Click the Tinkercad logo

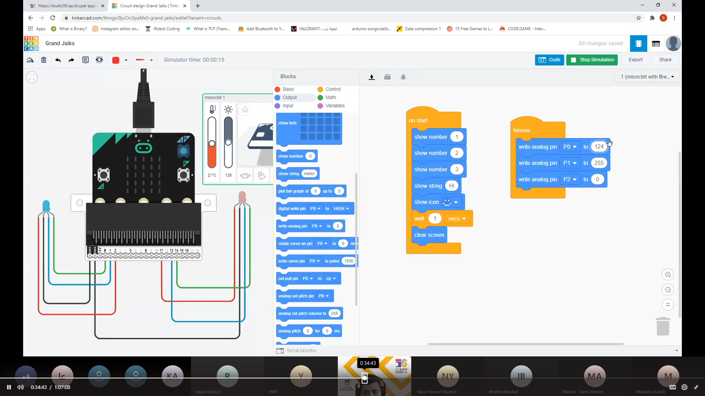[31, 44]
